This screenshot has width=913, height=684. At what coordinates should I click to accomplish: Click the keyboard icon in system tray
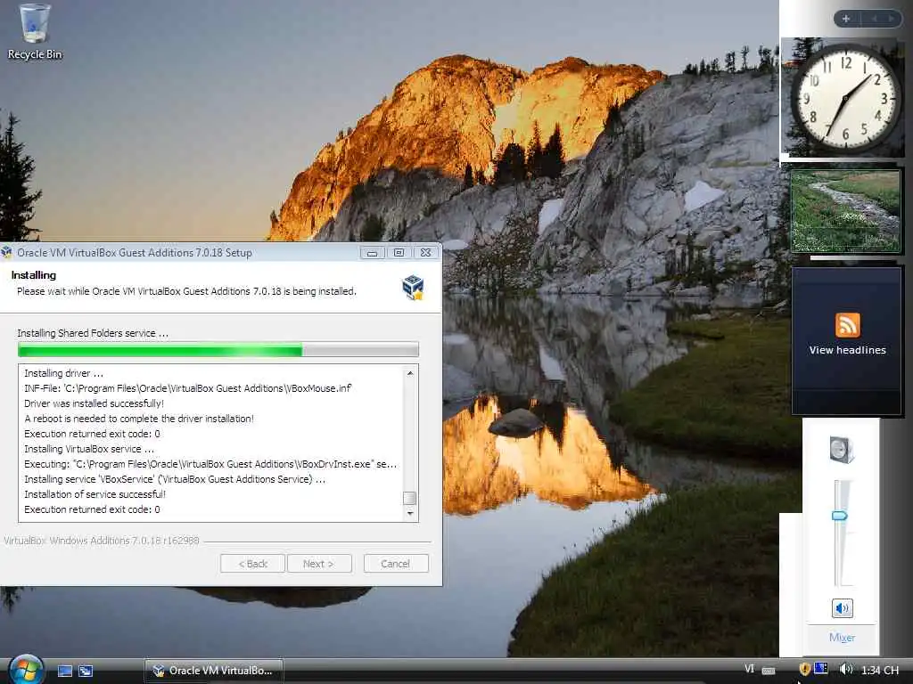pyautogui.click(x=768, y=671)
